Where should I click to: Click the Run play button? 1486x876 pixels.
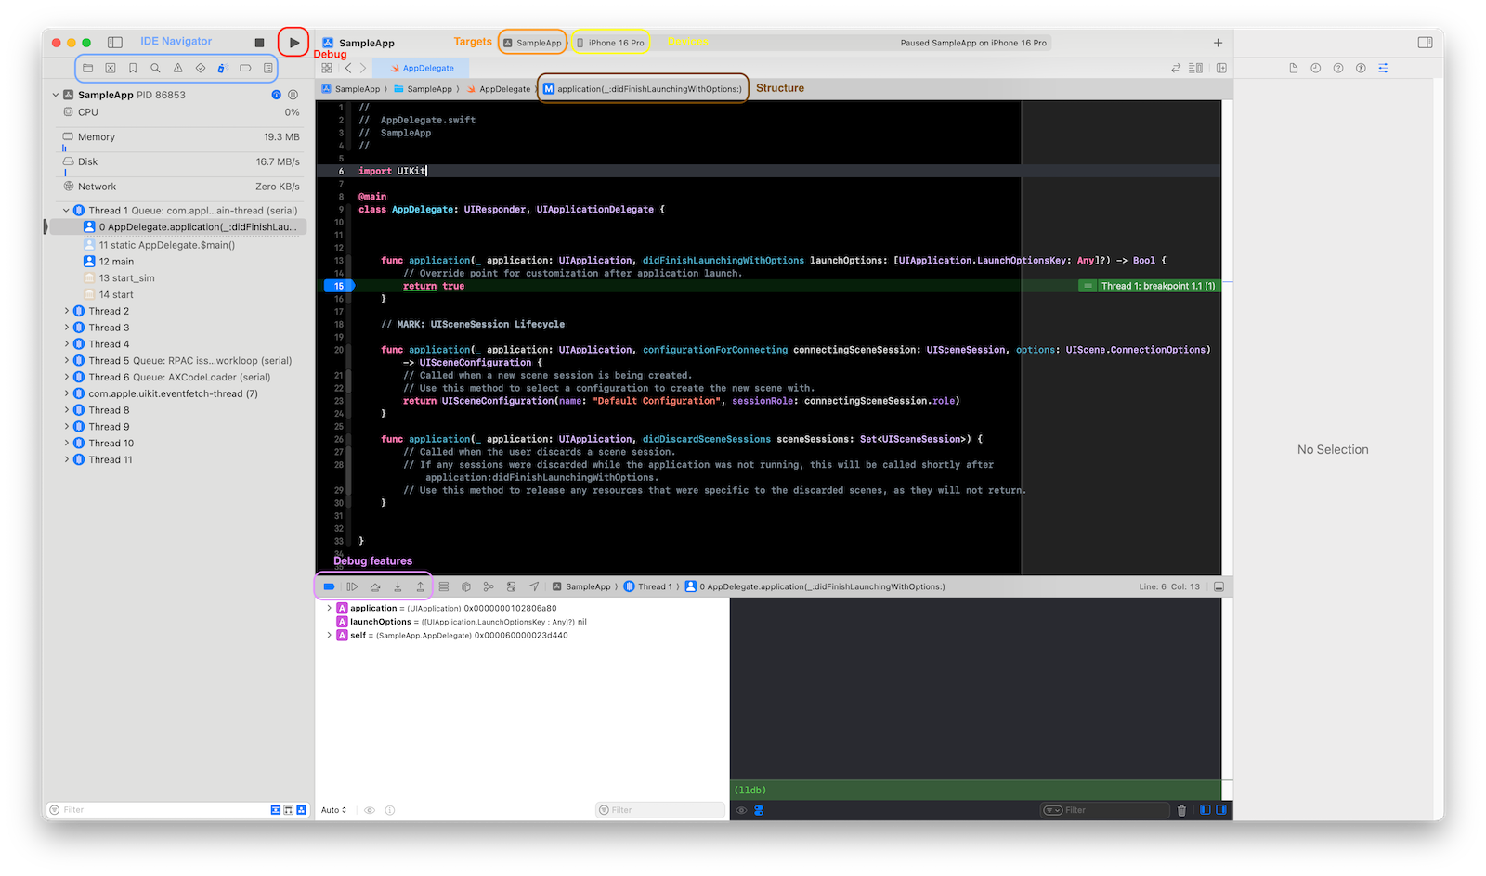tap(293, 43)
